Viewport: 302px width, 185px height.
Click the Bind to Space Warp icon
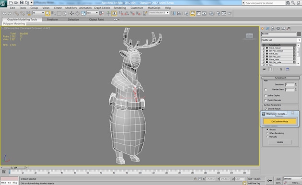28,13
